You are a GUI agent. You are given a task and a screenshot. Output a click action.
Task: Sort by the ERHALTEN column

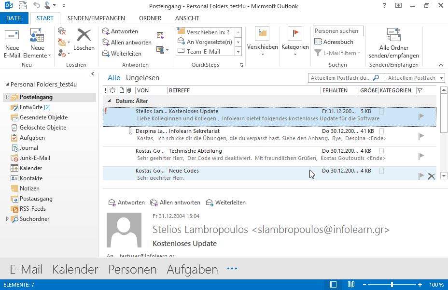tap(339, 90)
